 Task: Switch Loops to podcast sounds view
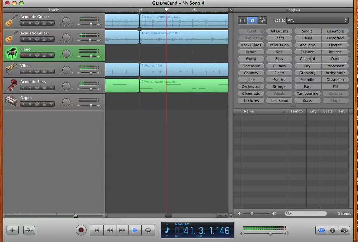[x=262, y=20]
